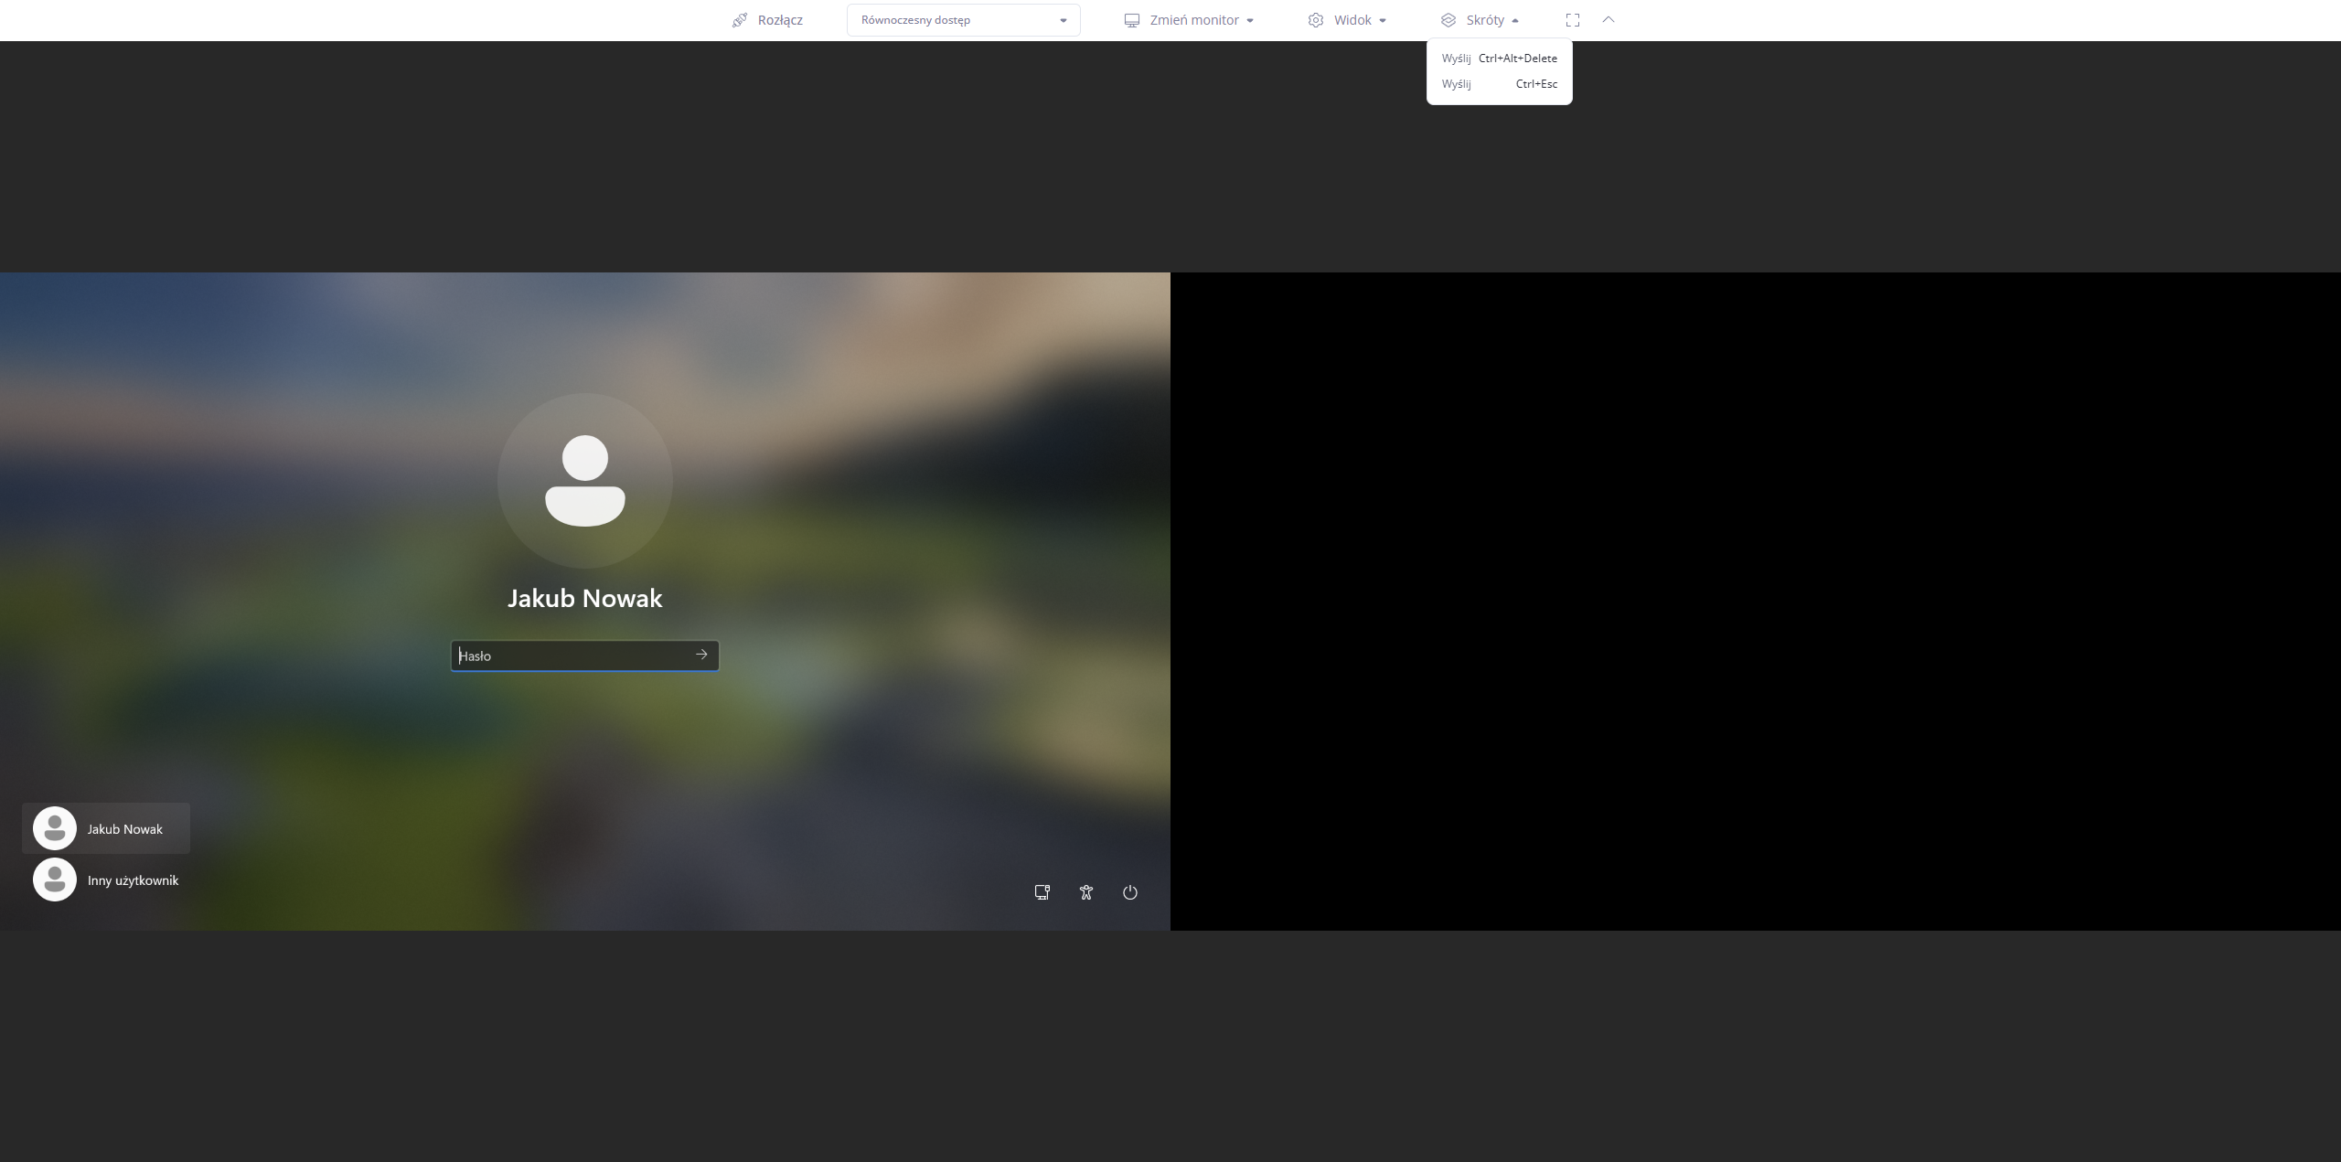The width and height of the screenshot is (2341, 1162).
Task: Click the Widok gear icon
Action: pos(1315,20)
